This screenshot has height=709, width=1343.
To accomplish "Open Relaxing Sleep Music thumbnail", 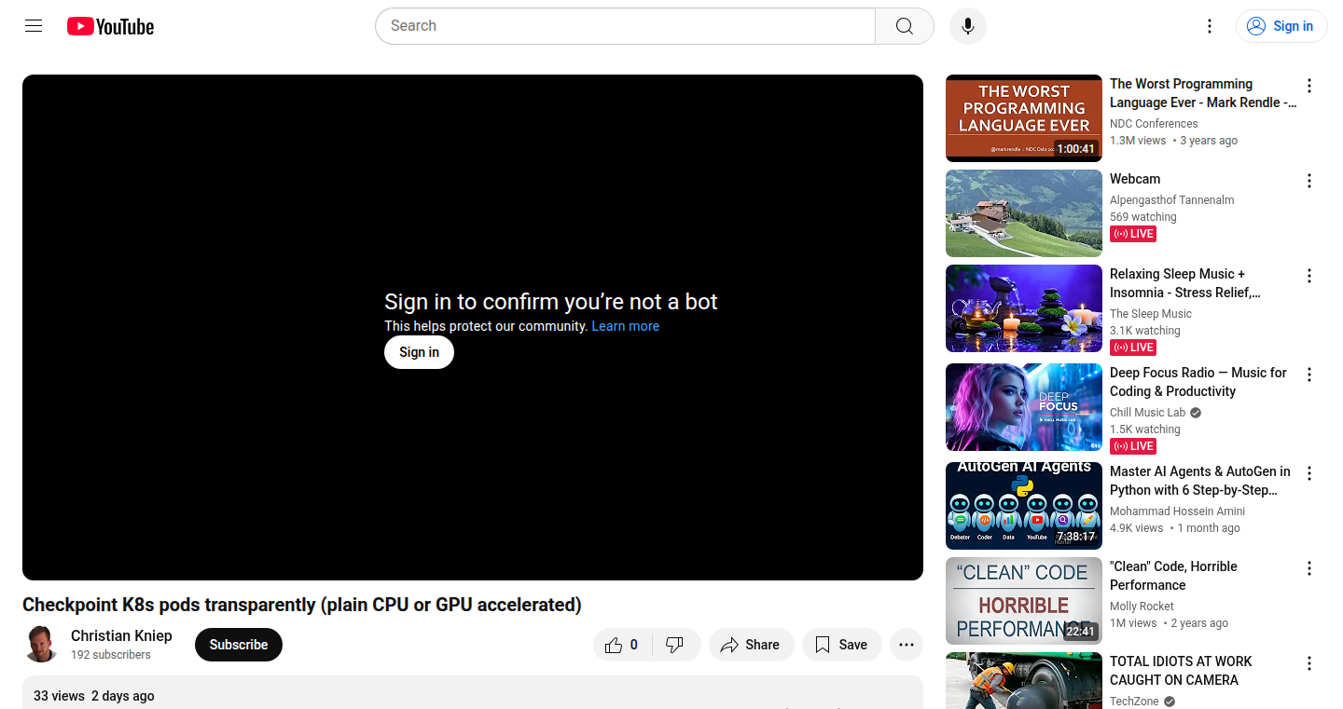I will pos(1024,308).
